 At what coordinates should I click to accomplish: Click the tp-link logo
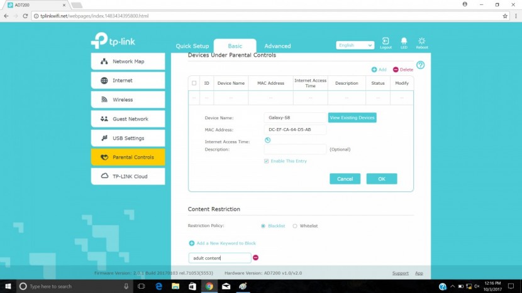[113, 41]
